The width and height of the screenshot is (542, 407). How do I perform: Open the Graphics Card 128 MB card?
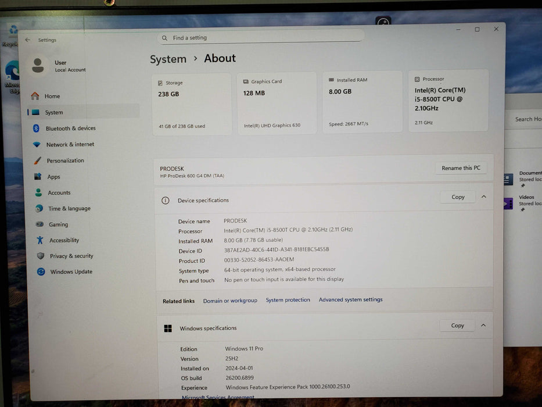(277, 103)
